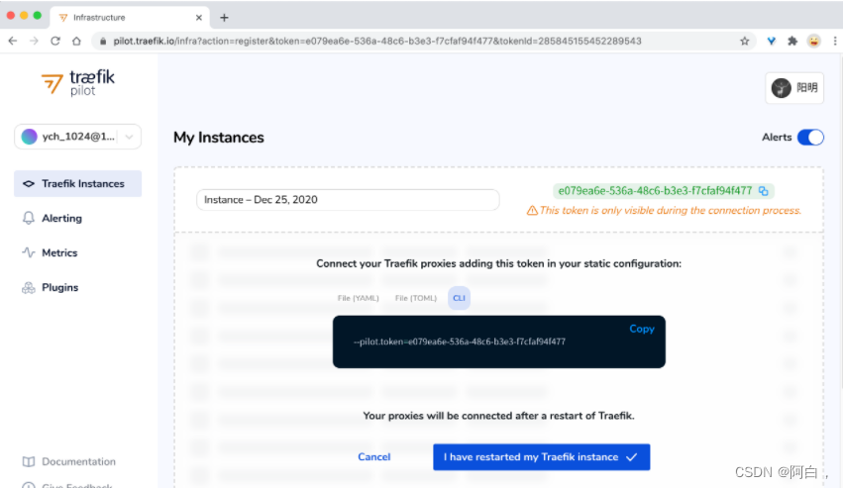Copy the pilot token command
This screenshot has width=843, height=488.
coord(641,329)
